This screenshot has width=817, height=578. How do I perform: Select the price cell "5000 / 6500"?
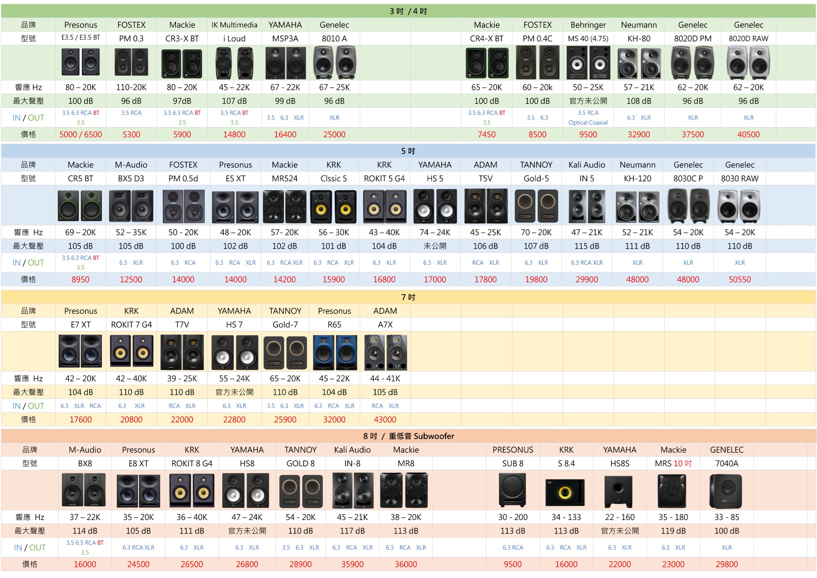81,134
